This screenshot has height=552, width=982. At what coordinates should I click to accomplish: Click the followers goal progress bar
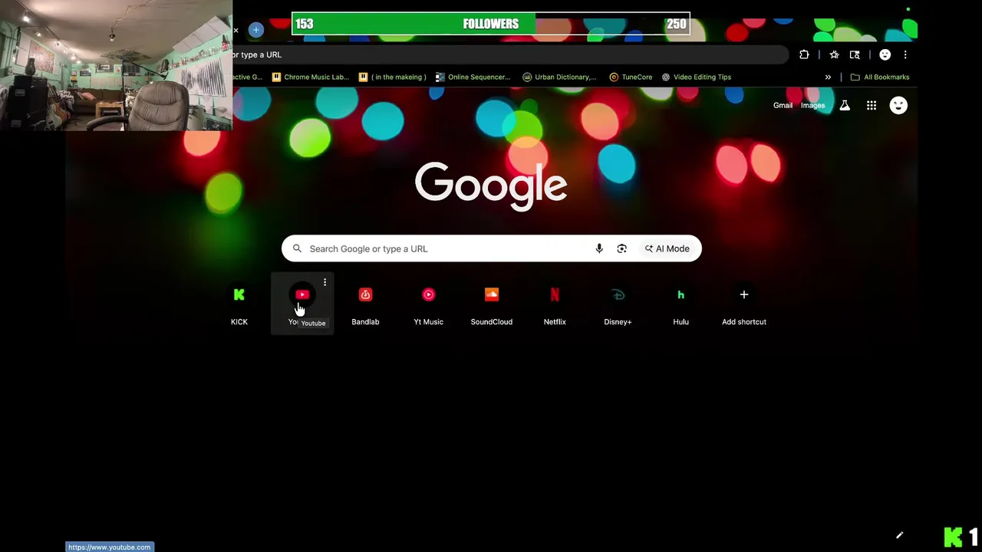click(491, 24)
